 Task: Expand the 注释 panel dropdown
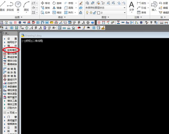click(138, 17)
